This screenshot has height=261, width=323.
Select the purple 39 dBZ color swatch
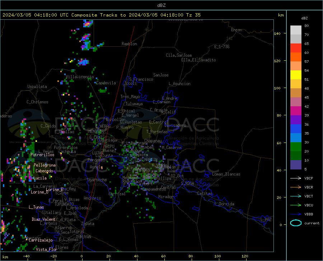click(x=296, y=120)
